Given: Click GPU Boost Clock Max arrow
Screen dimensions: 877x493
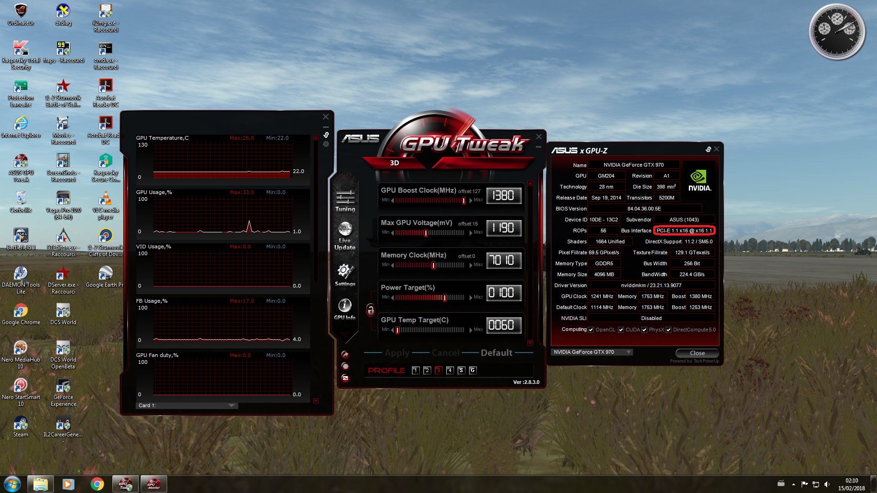Looking at the screenshot, I should point(471,200).
